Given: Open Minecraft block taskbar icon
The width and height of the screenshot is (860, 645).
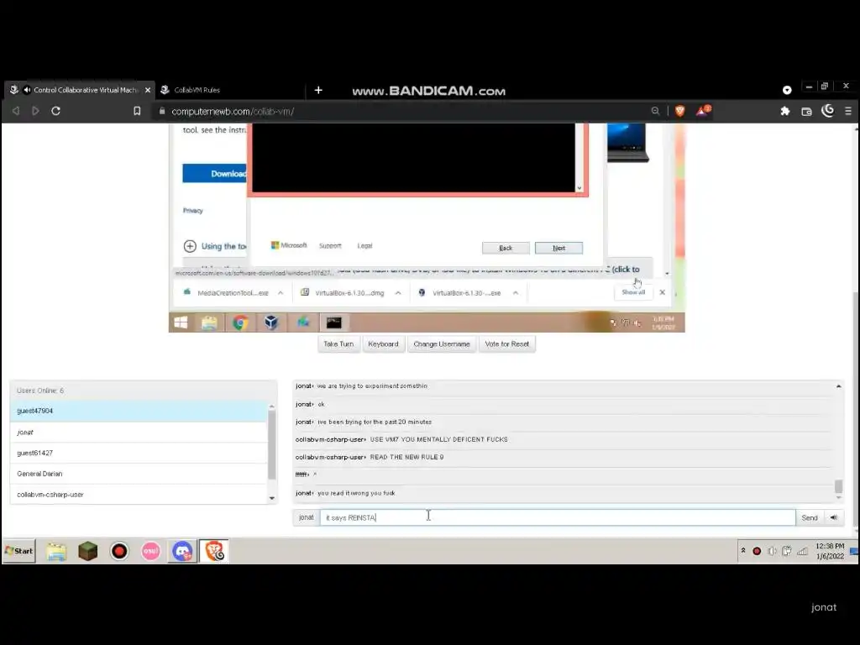Looking at the screenshot, I should point(87,551).
